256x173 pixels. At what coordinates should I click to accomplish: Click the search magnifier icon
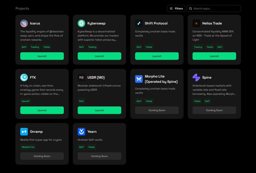[x=190, y=9]
